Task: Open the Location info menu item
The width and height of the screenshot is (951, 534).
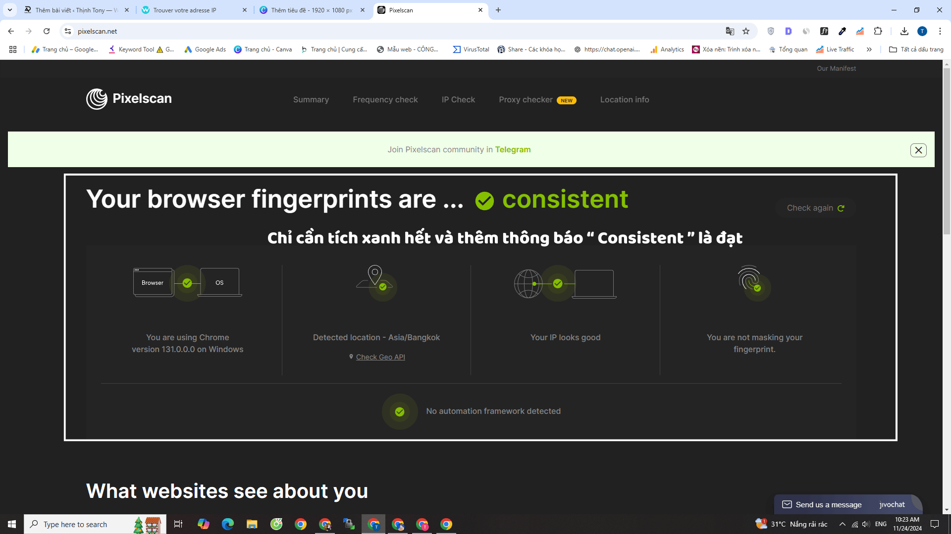Action: [x=624, y=99]
